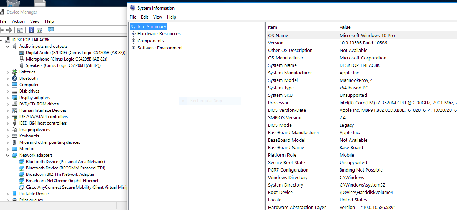Click the Item column header
457x210 pixels.
coord(301,27)
